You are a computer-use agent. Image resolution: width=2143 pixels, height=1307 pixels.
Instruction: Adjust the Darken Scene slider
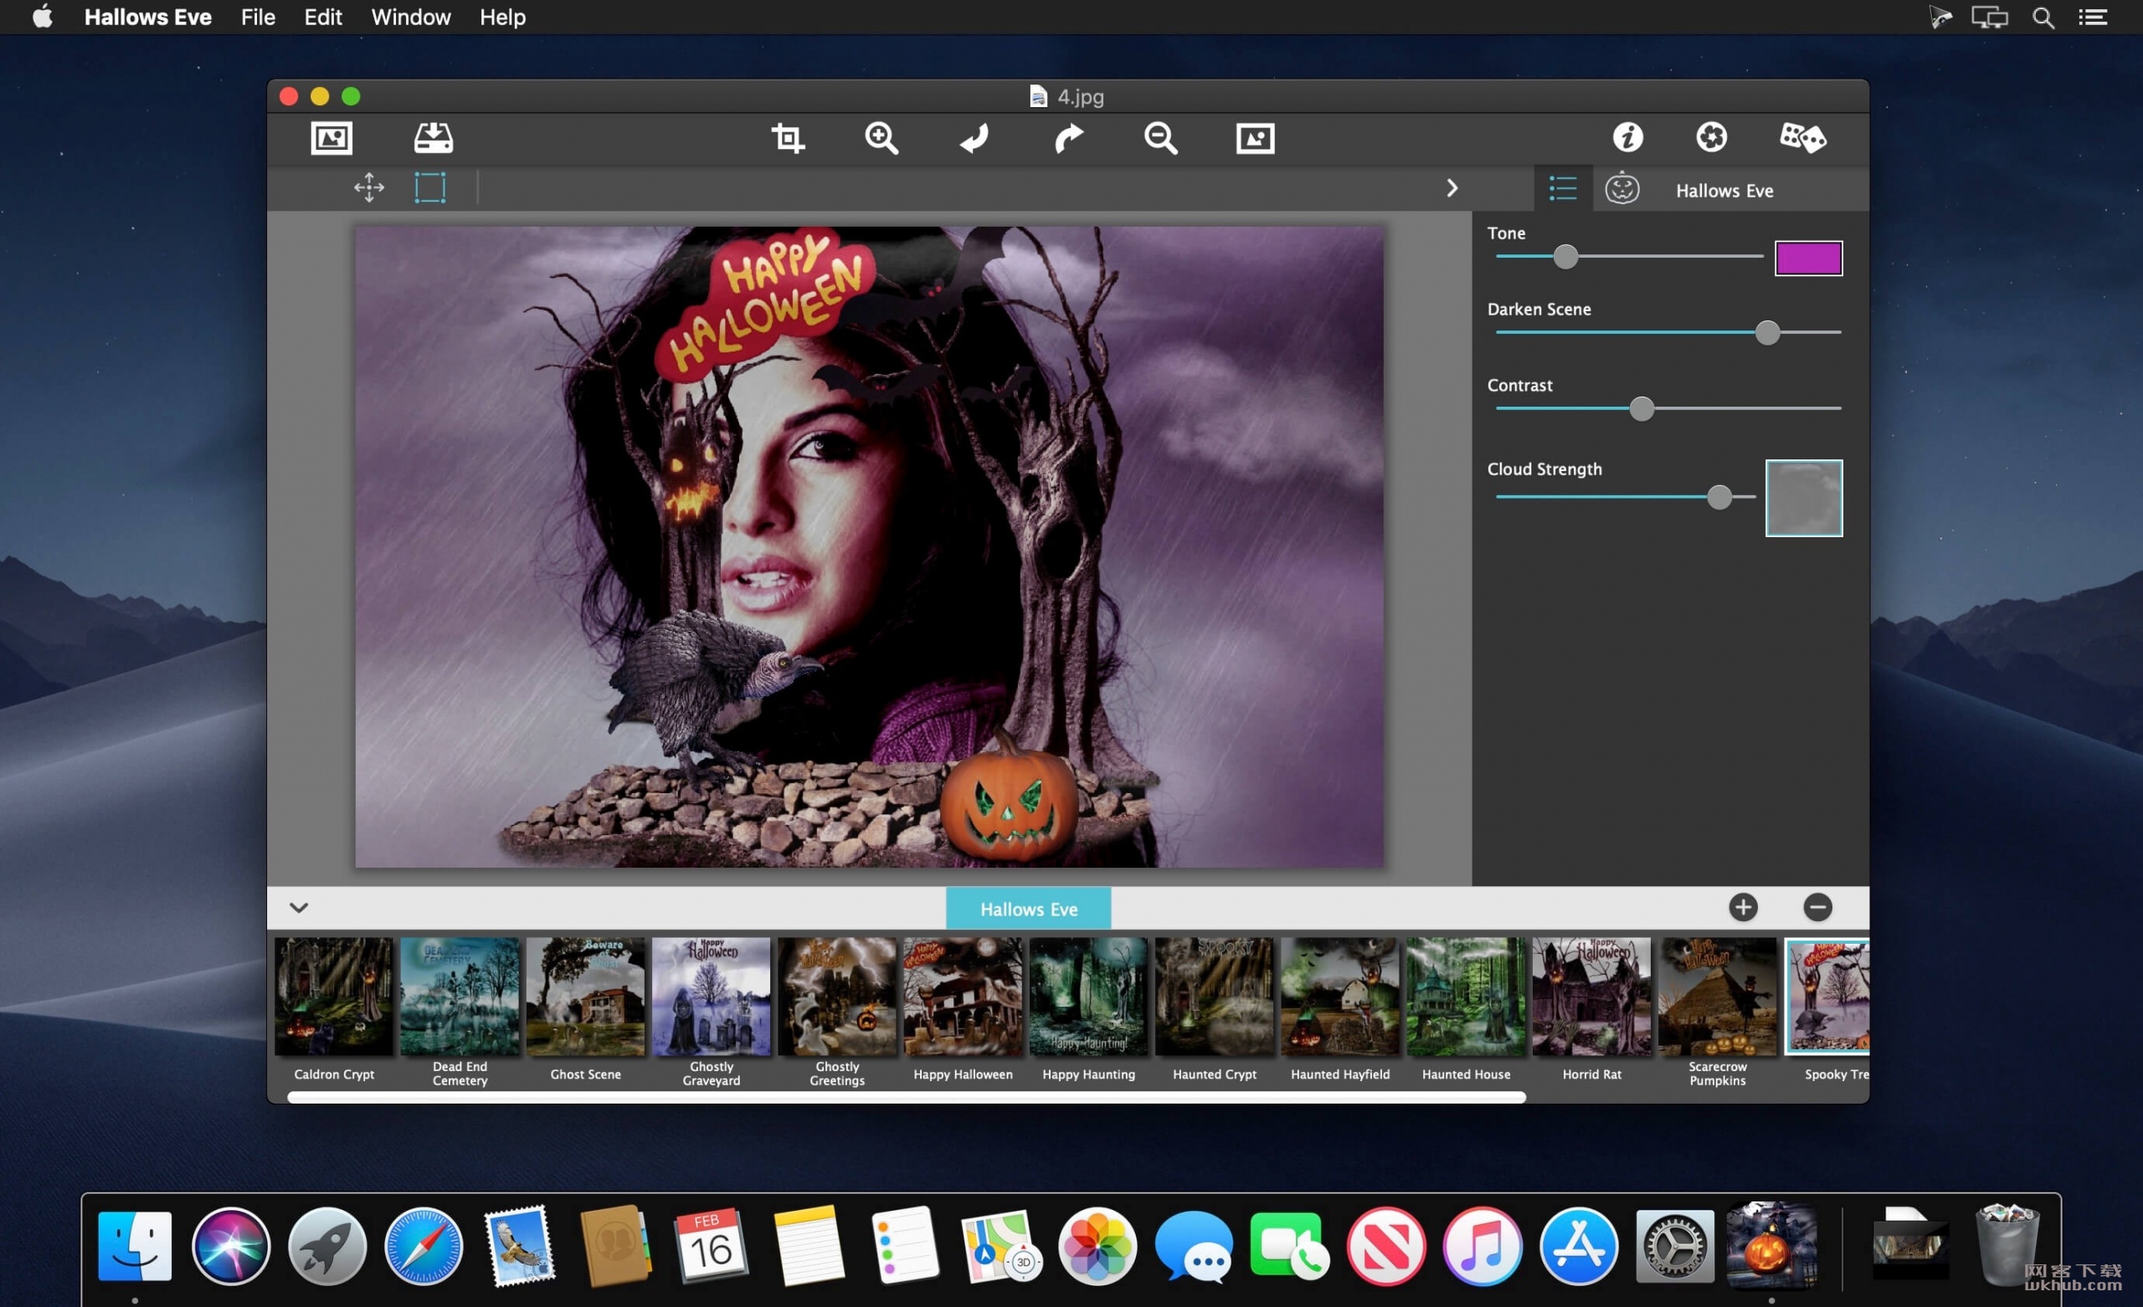(x=1767, y=332)
